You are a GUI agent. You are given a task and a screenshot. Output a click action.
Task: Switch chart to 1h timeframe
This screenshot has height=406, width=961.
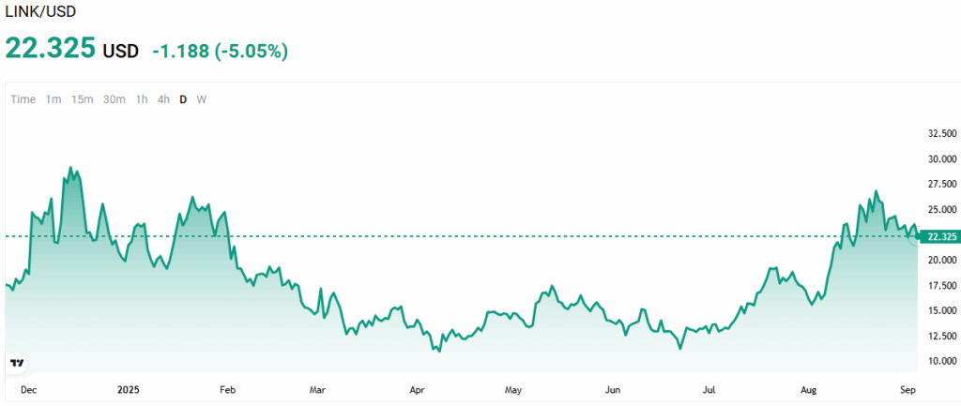pyautogui.click(x=142, y=99)
